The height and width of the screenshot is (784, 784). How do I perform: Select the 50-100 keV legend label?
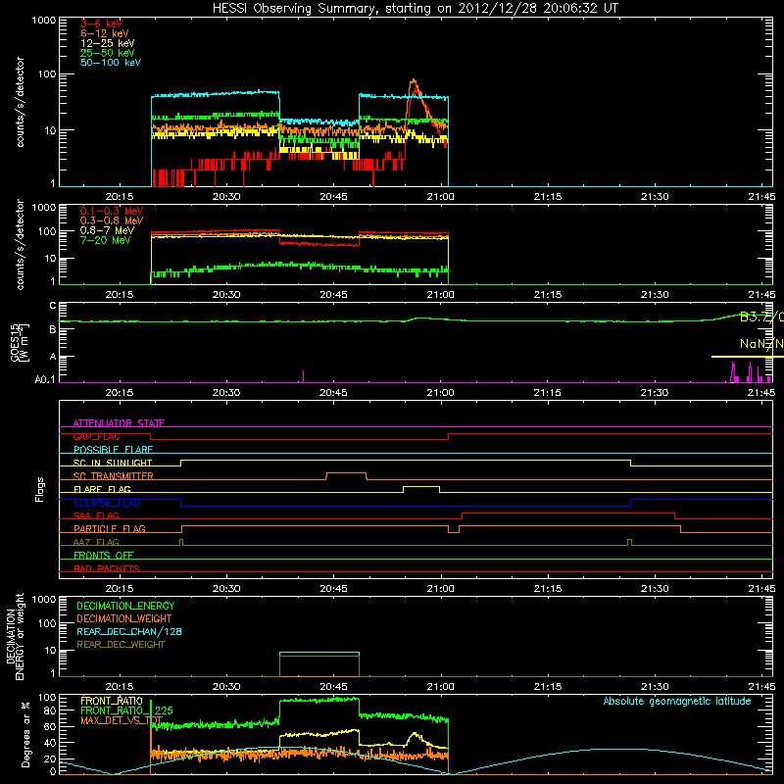click(111, 63)
